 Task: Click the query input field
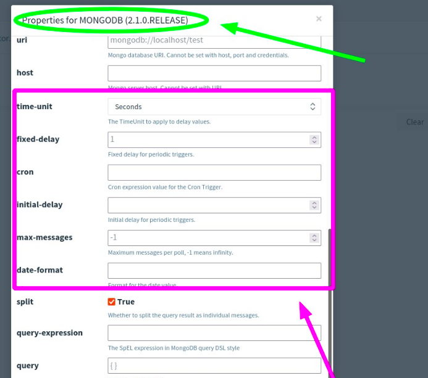tap(214, 366)
